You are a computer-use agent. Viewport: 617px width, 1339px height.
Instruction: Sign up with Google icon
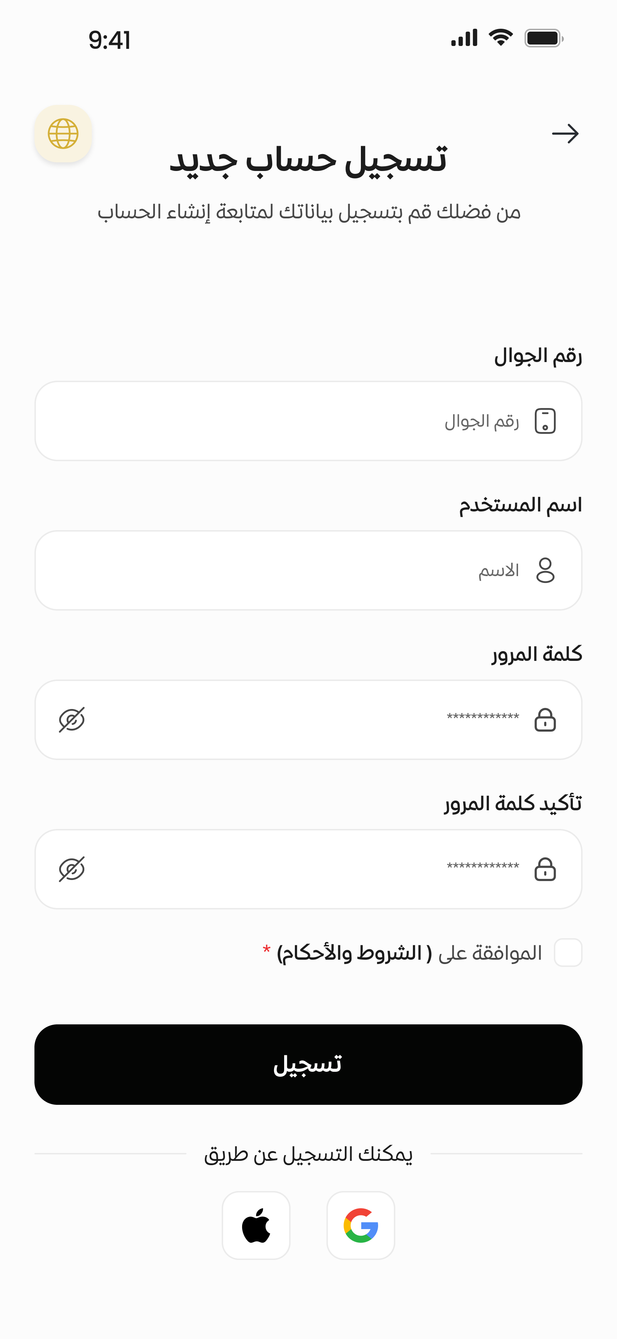[361, 1225]
